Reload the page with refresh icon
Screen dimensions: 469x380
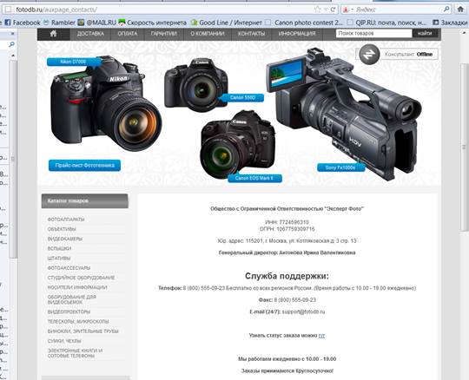pos(333,10)
